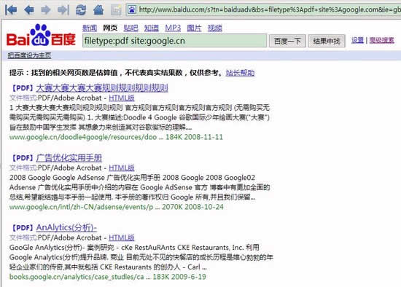Open the 设置 settings link
The image size is (401, 287).
point(357,40)
